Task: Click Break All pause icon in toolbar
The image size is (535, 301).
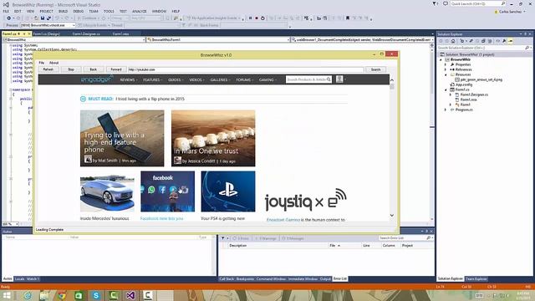Action: (251, 18)
